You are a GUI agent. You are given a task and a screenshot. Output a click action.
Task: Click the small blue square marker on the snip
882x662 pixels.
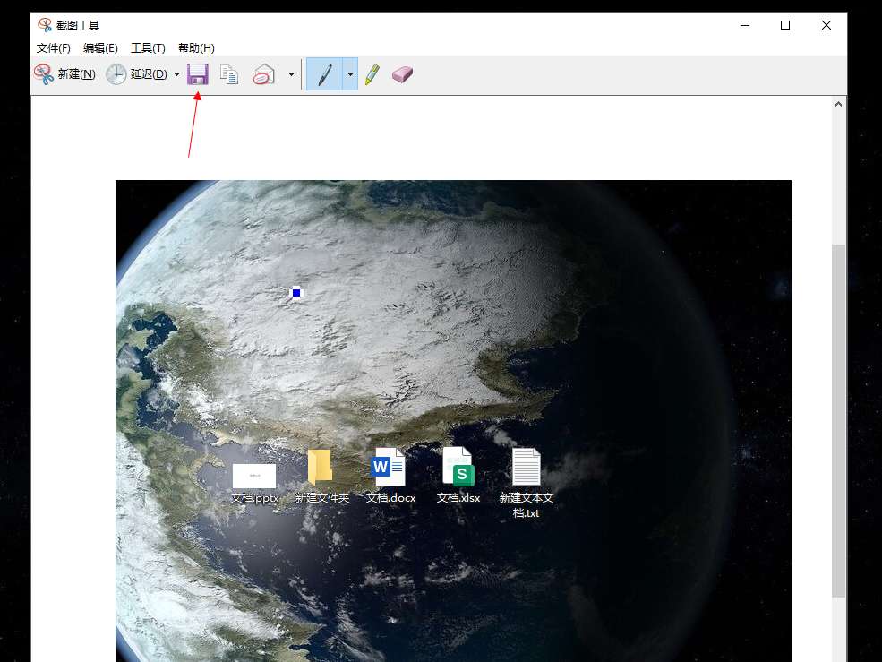(296, 293)
